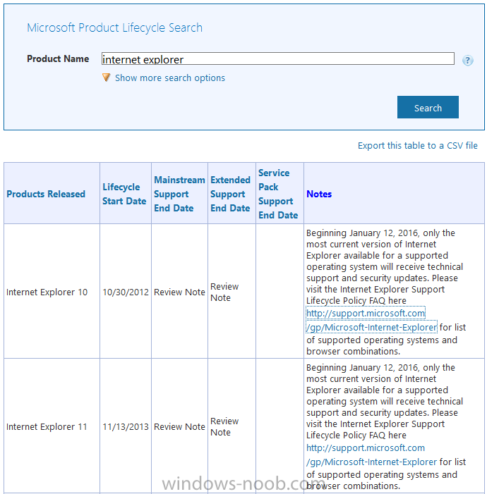Click the help question mark icon
The width and height of the screenshot is (487, 494).
(467, 60)
